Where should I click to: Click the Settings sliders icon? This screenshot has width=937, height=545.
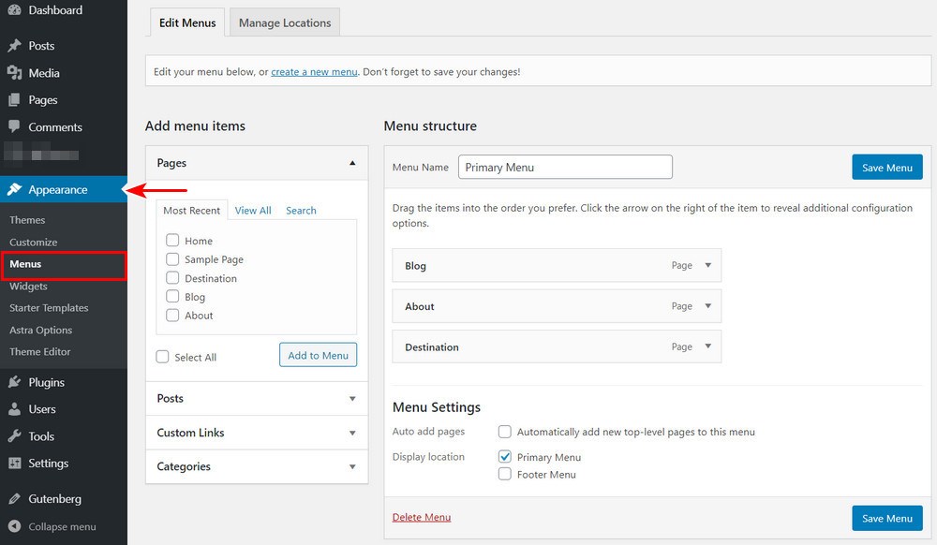tap(14, 464)
